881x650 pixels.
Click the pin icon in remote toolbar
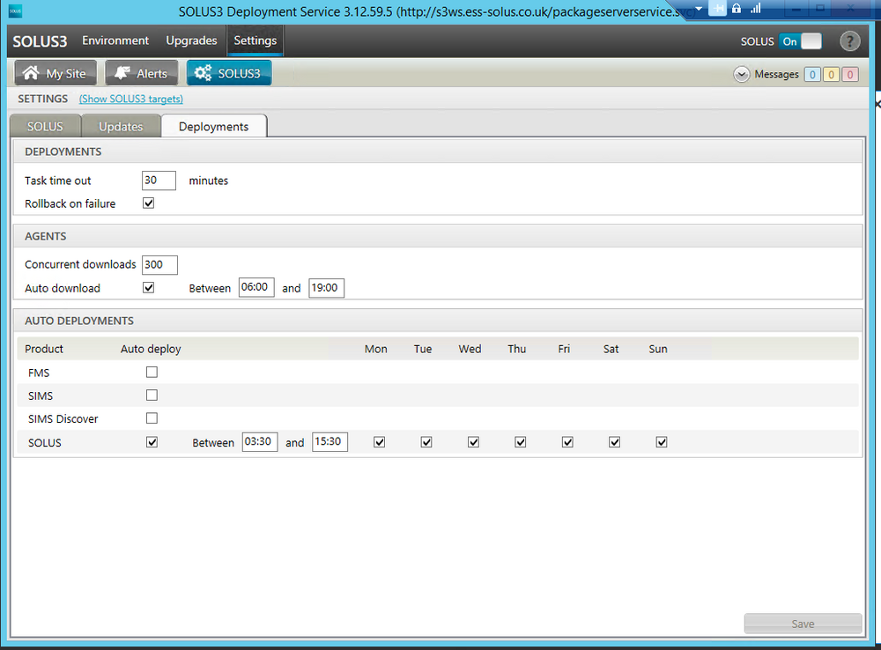(717, 9)
